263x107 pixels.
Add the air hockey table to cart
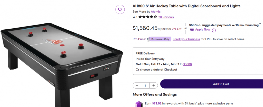(x=221, y=84)
